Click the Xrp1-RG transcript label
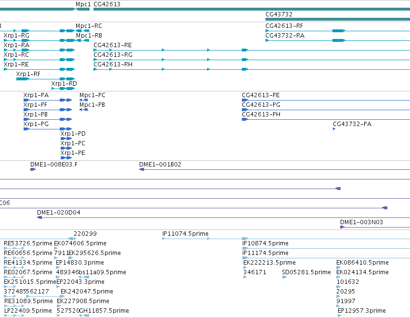This screenshot has width=410, height=318. coord(16,36)
